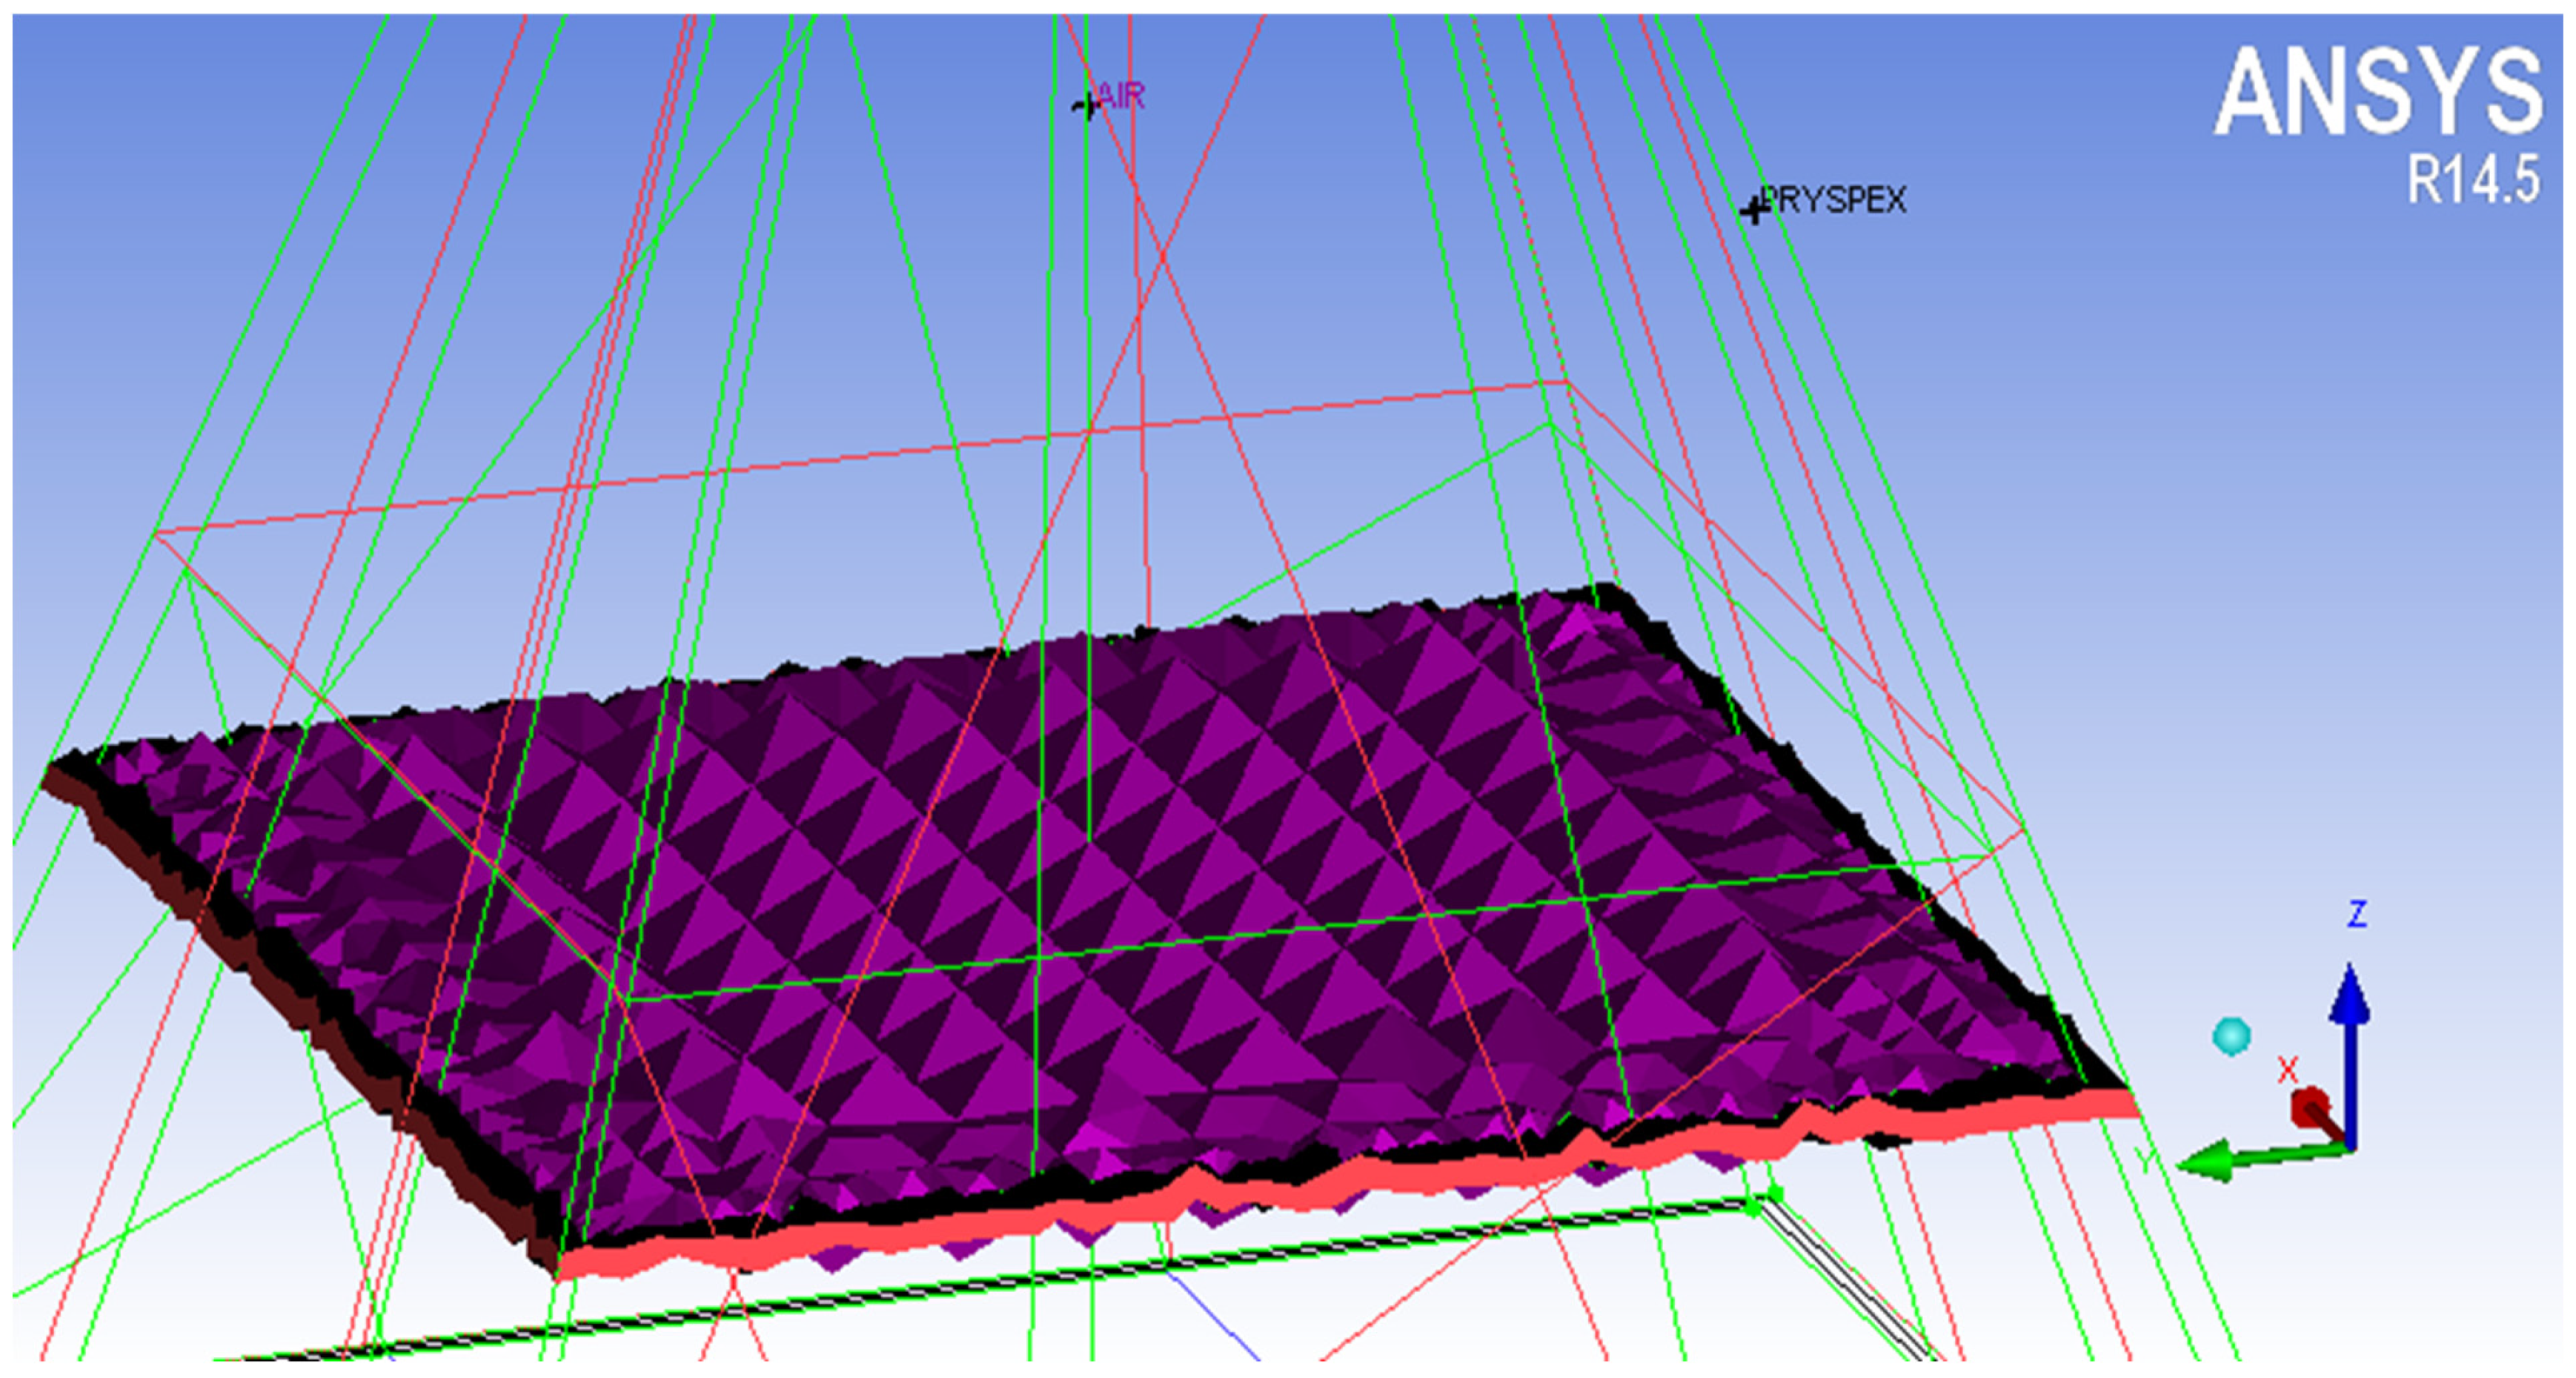Click the red rectangle's top right corner
Screen dimensions: 2576x1378
(x=1567, y=382)
